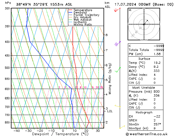Viewport: 176px width, 136px height.
Task: Click the green wind barb near 500 hPa
Action: 118,69
